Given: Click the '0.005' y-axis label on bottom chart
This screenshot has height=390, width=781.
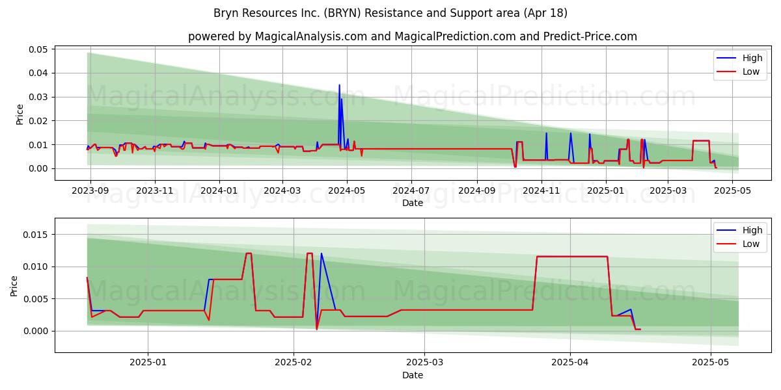Looking at the screenshot, I should coord(36,299).
